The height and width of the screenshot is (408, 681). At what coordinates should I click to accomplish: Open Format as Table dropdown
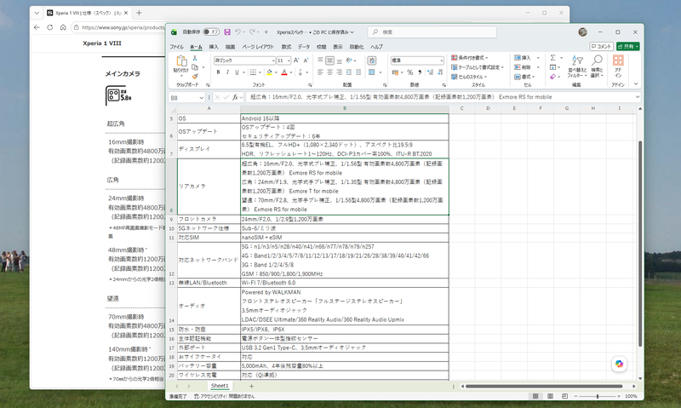[478, 67]
